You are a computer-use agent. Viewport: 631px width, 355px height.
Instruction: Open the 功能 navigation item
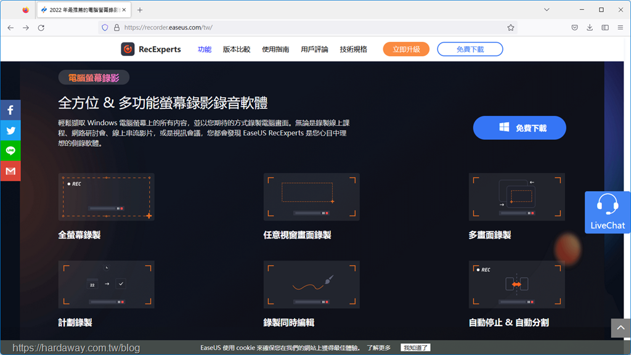(205, 49)
